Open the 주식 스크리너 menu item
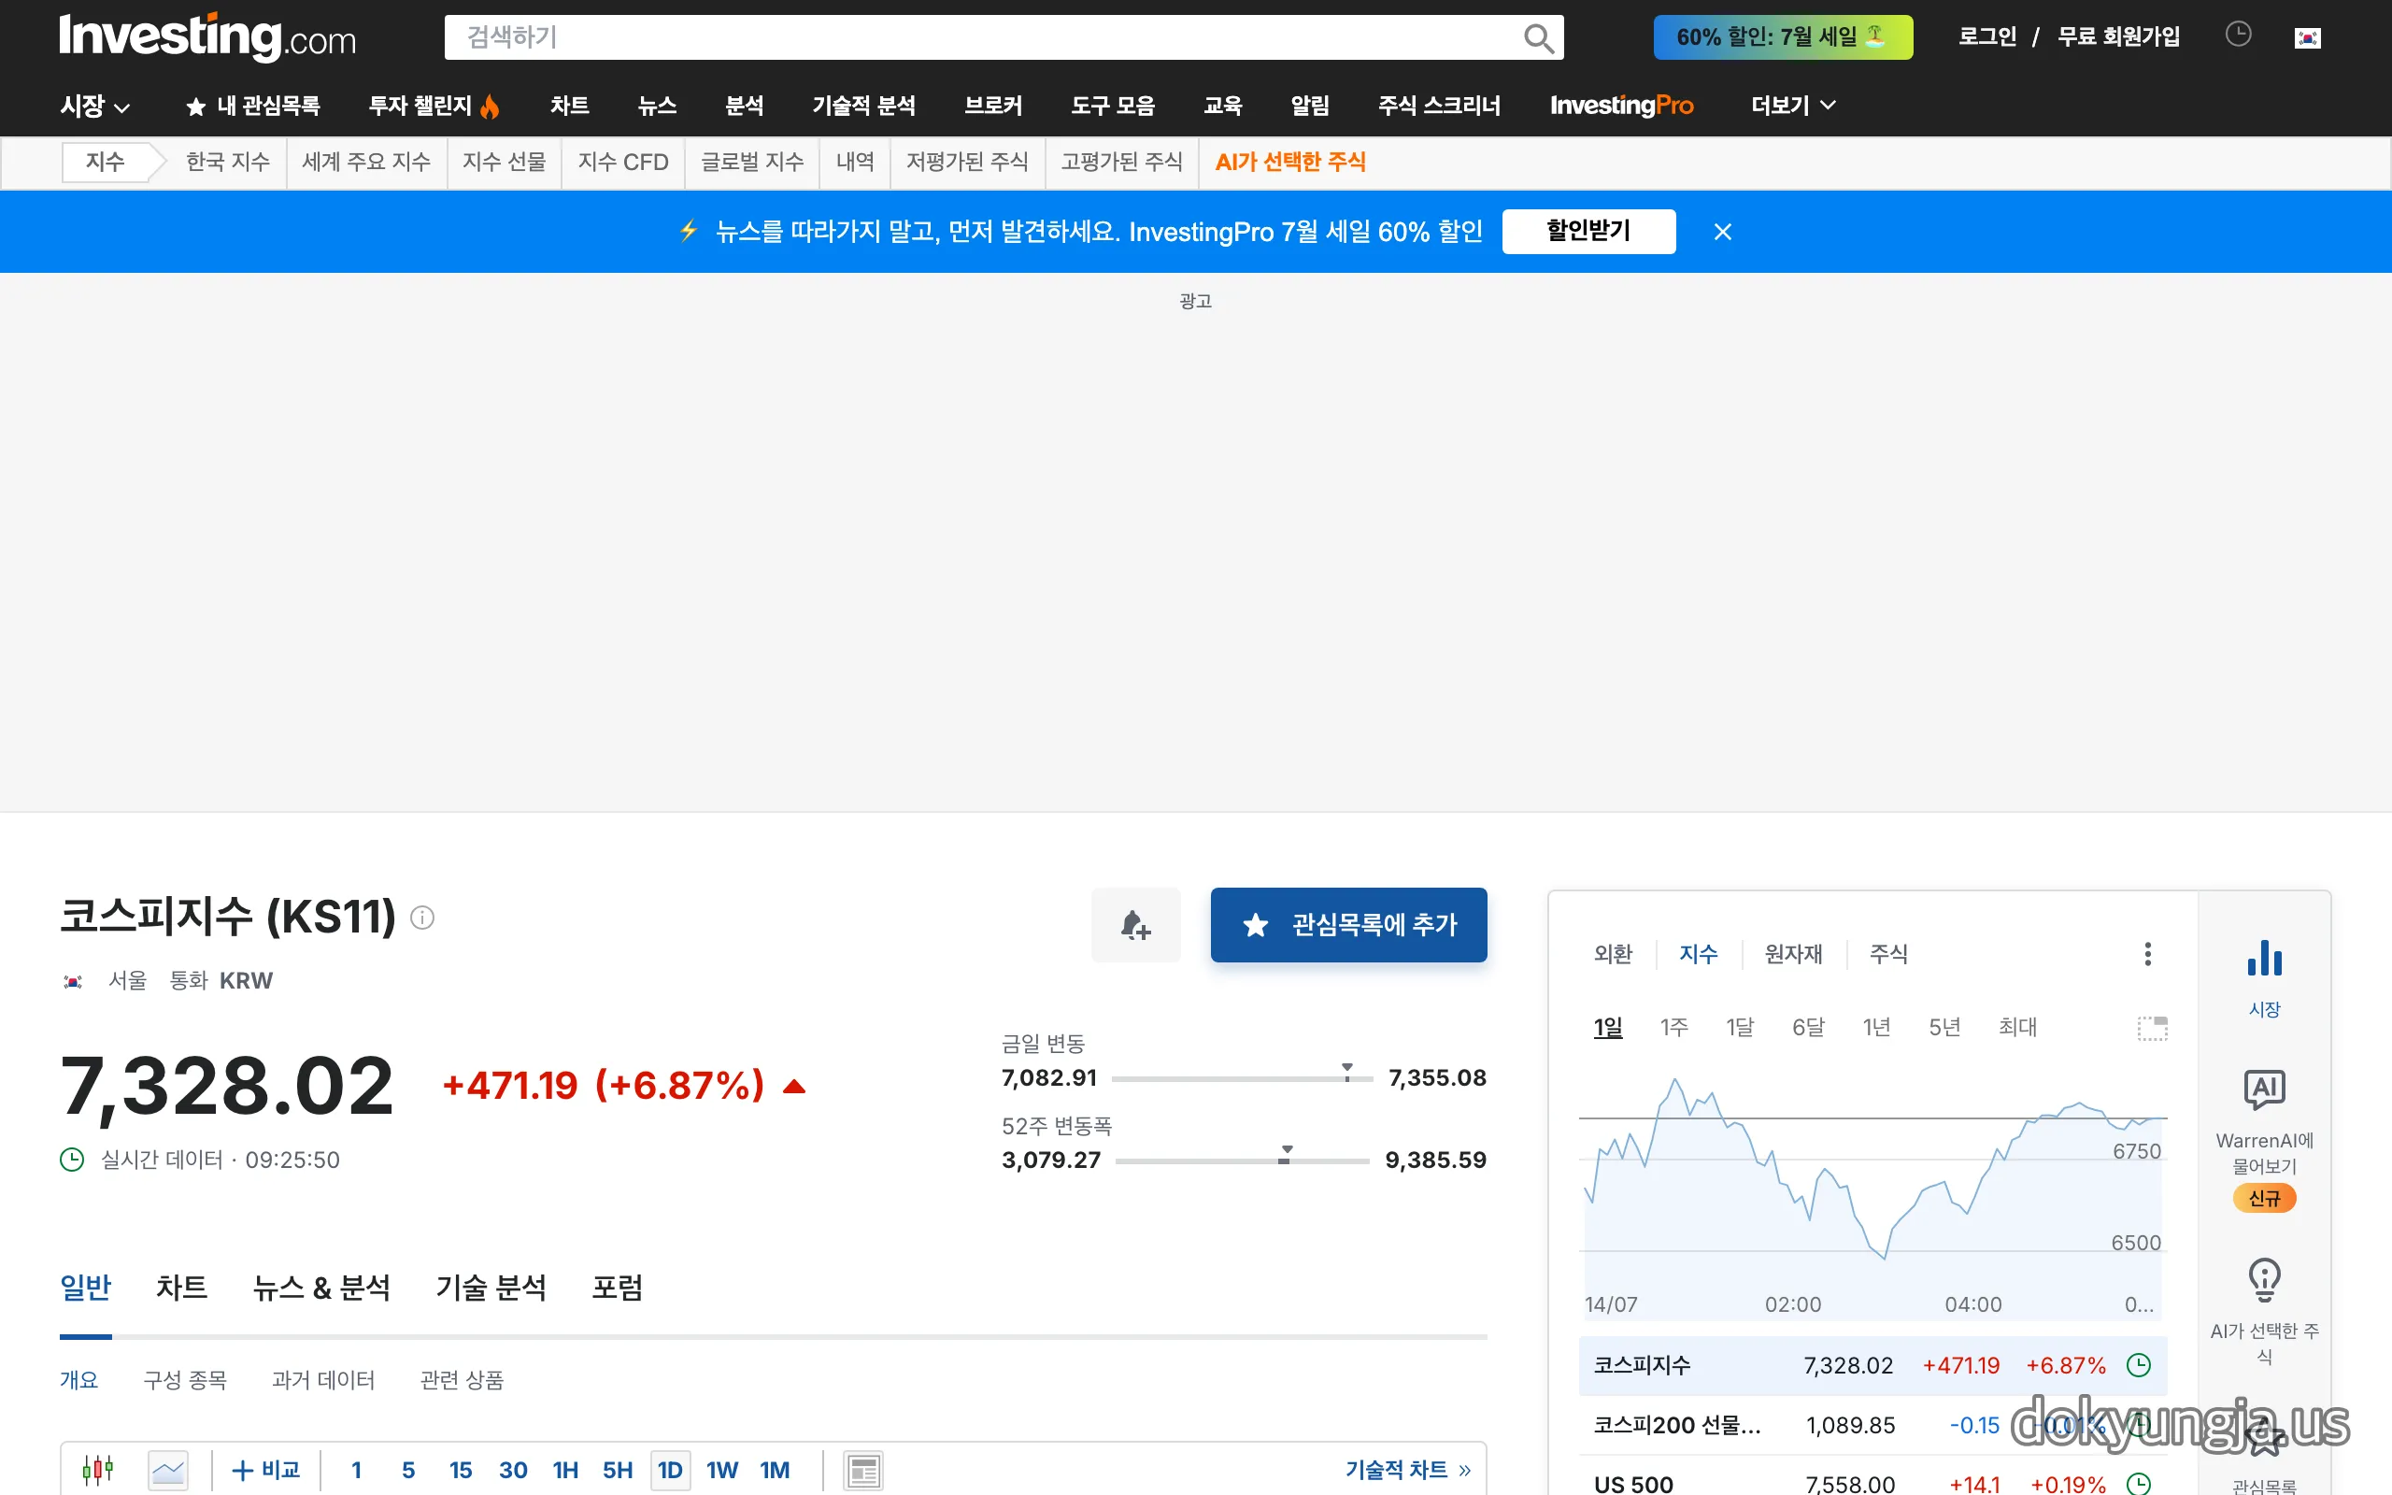2392x1495 pixels. coord(1439,106)
